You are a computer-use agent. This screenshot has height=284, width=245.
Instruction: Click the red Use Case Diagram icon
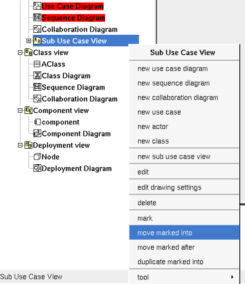(x=37, y=6)
